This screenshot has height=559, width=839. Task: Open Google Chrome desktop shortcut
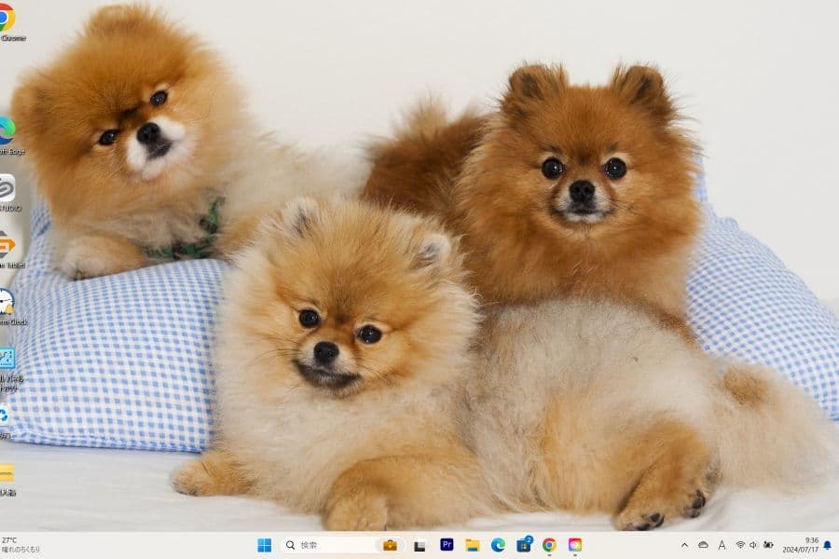pos(7,19)
